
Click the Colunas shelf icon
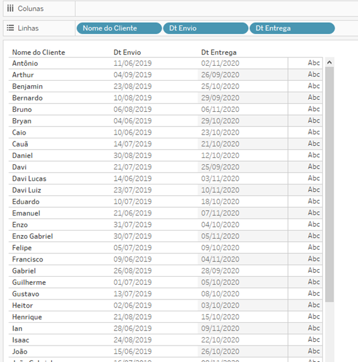tap(10, 9)
